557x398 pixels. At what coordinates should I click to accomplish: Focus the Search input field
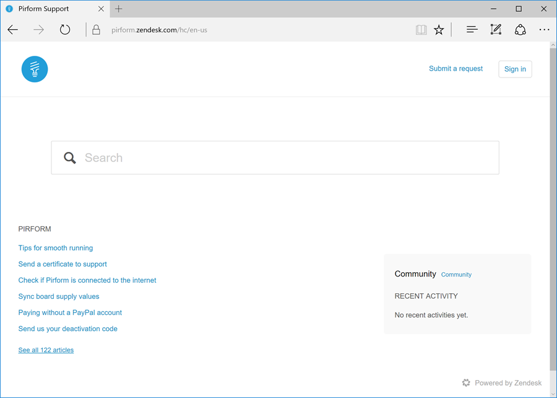(285, 158)
